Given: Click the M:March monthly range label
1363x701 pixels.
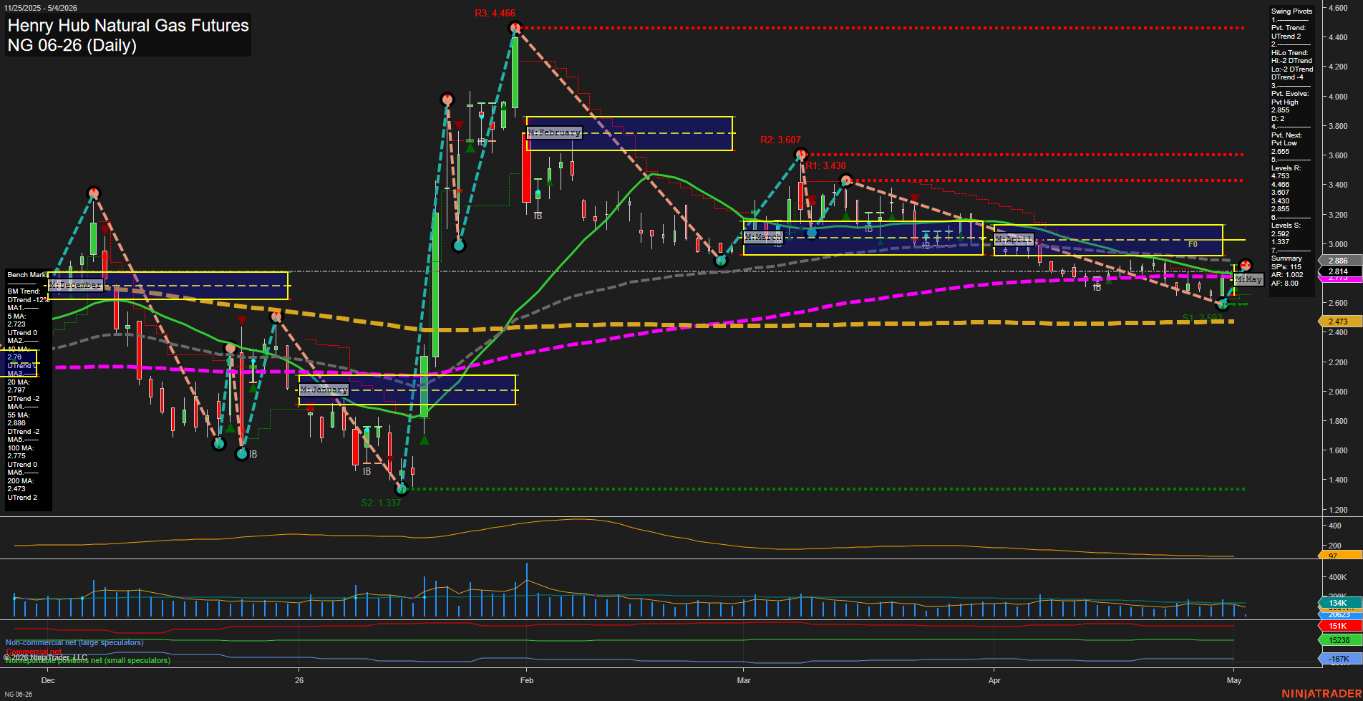Looking at the screenshot, I should 763,237.
